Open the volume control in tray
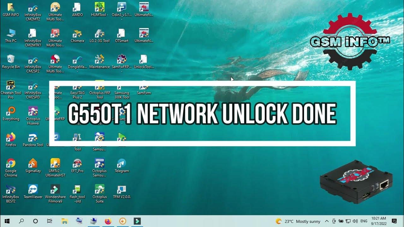The width and height of the screenshot is (404, 227). point(355,221)
